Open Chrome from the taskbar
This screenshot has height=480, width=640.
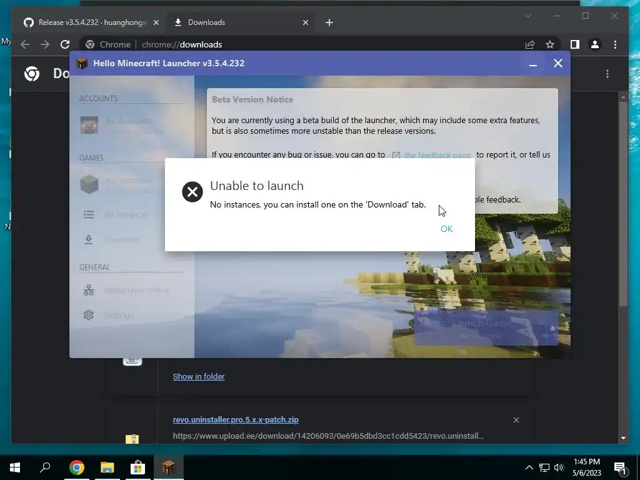point(77,467)
